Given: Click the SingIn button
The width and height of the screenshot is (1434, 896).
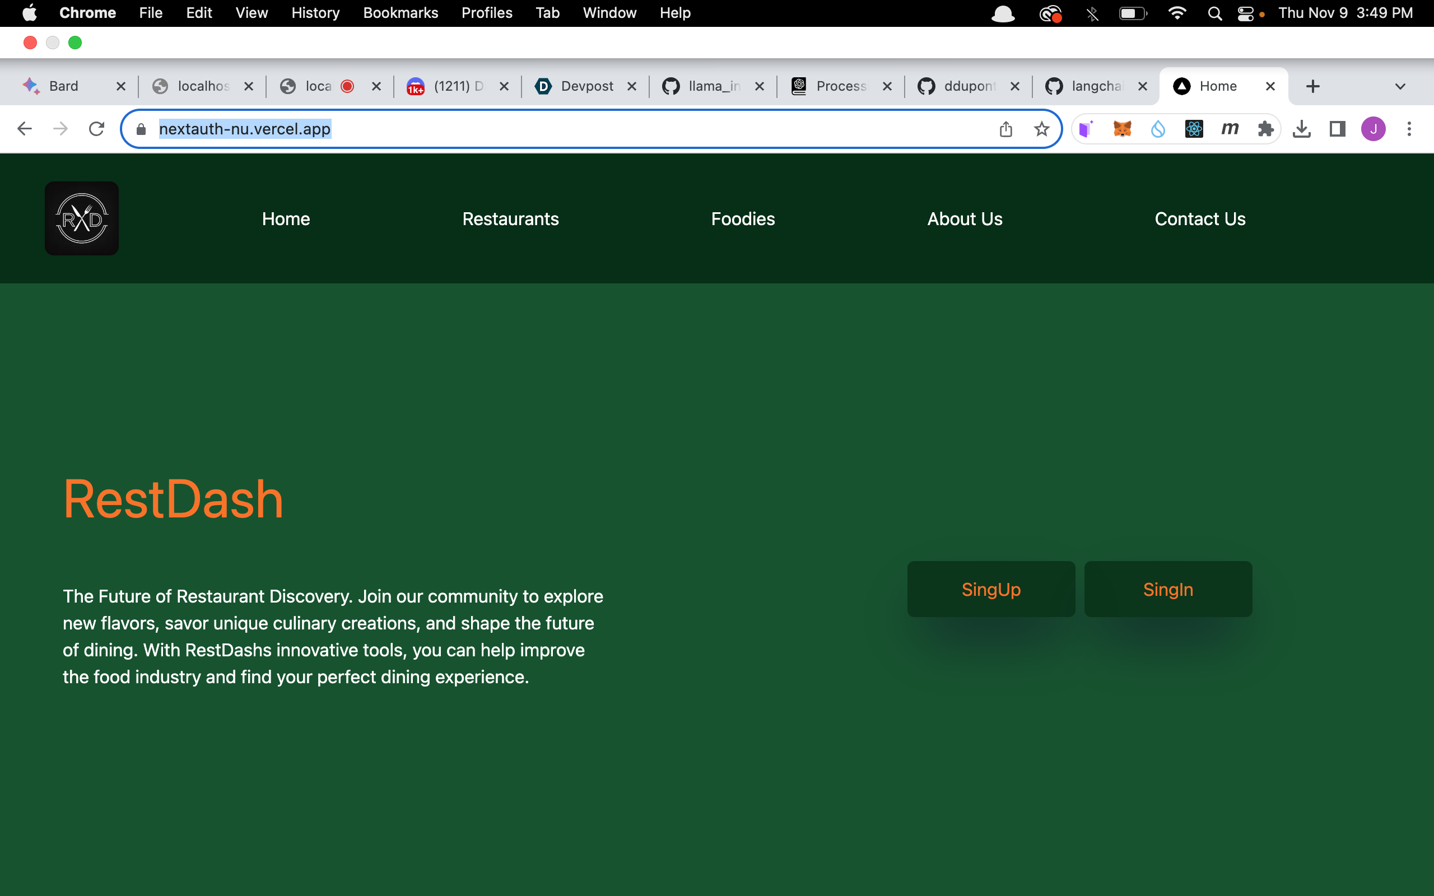Looking at the screenshot, I should (x=1167, y=589).
